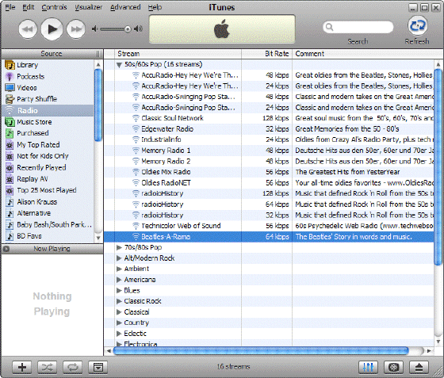
Task: Expand the Alt/Modern Rock category
Action: (x=119, y=258)
